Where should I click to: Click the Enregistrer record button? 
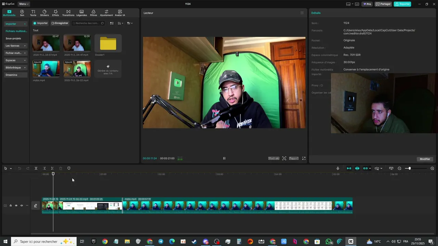(60, 23)
